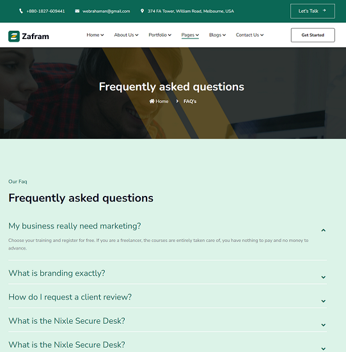Click the Let's Talk button
The image size is (346, 352).
click(x=313, y=11)
